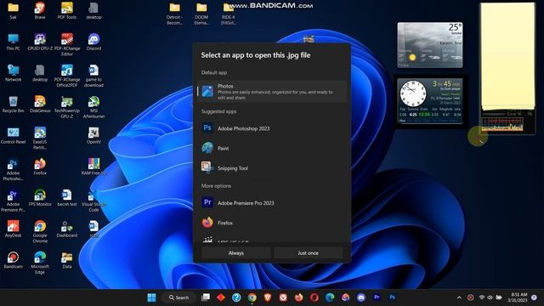Launch FPS Monitor from the desktop
This screenshot has height=306, width=544.
click(40, 198)
